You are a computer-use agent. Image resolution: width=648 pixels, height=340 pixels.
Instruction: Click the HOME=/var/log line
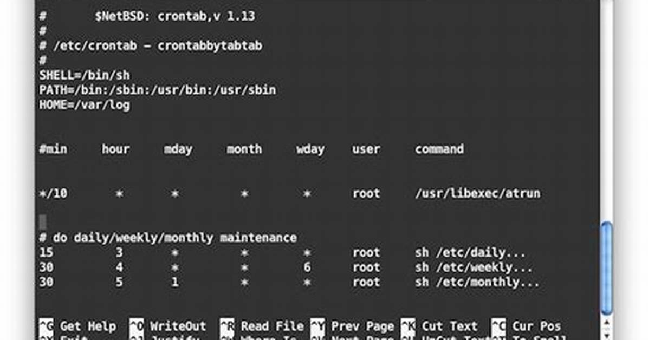pyautogui.click(x=85, y=104)
